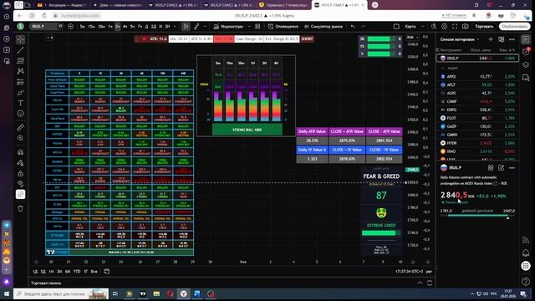
Task: Expand the timeframe list dropdown
Action: [175, 26]
